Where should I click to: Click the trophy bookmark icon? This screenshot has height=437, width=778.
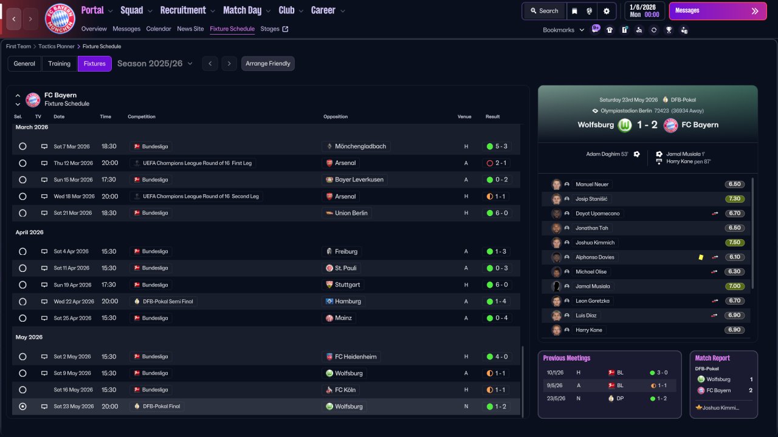[x=669, y=30]
